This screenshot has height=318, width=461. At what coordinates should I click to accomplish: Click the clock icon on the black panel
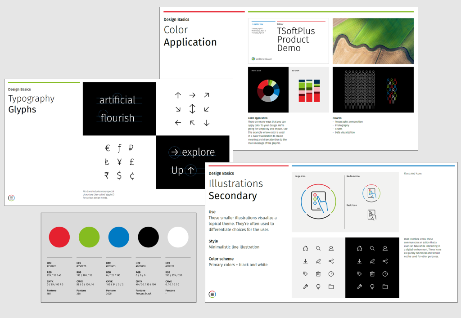[x=385, y=274]
